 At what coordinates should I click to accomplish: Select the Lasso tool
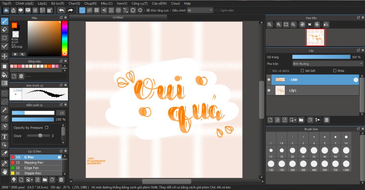point(5,101)
